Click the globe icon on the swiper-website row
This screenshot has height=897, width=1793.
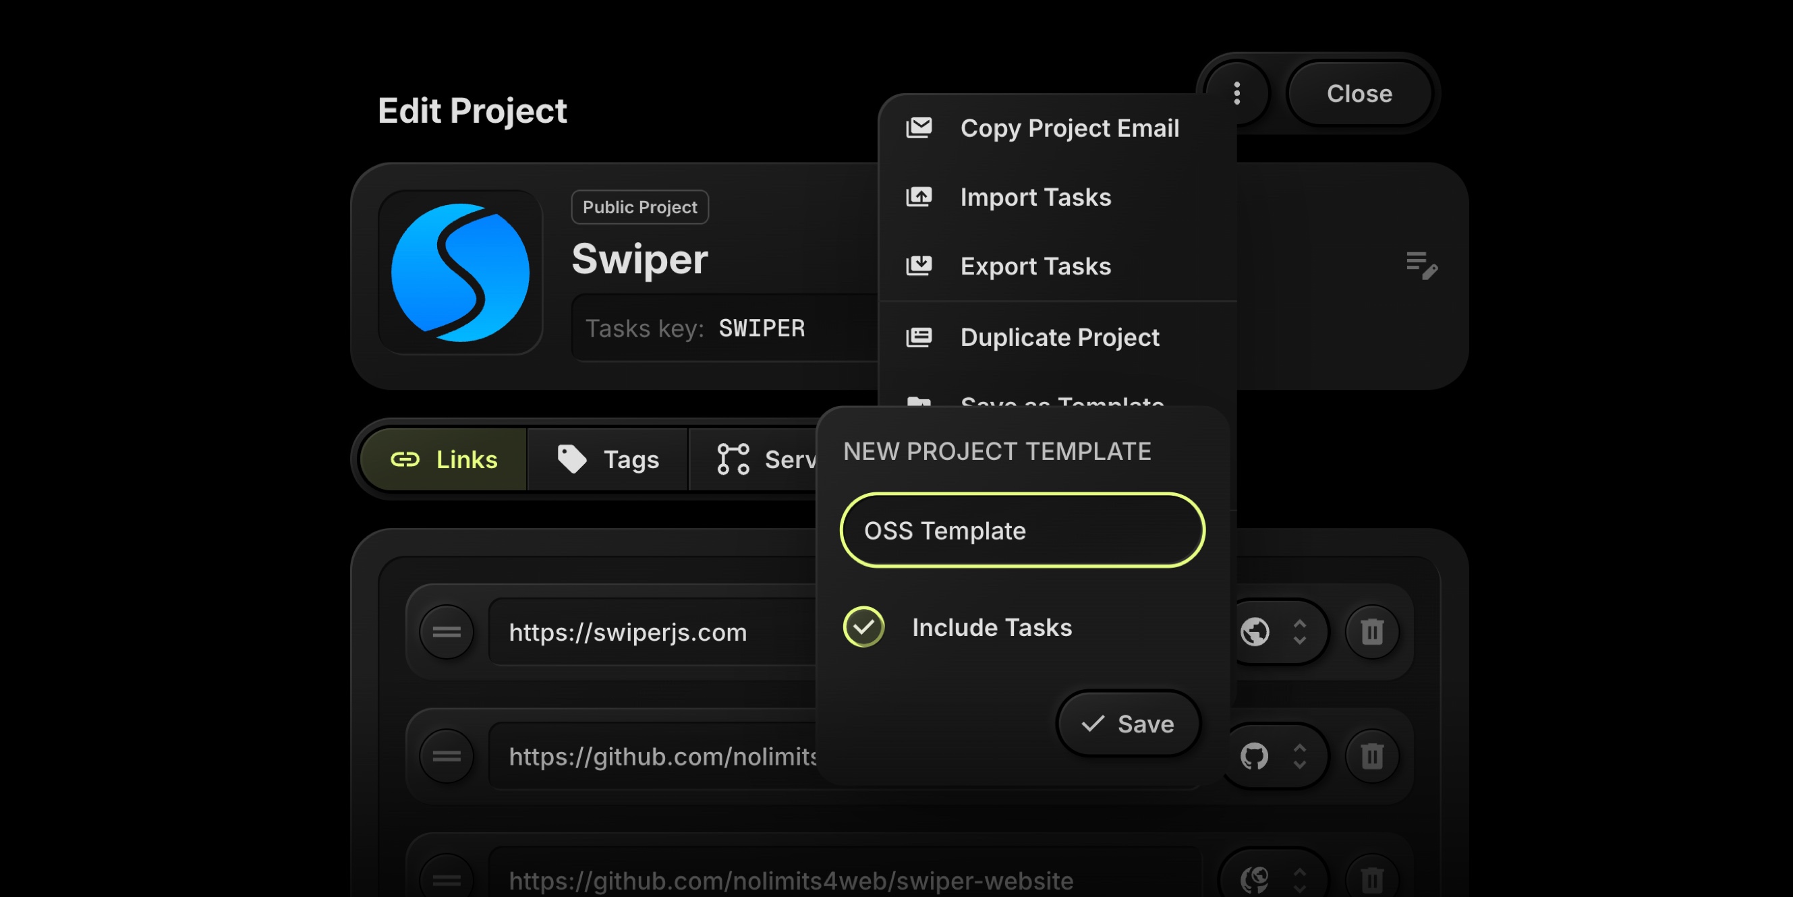(1254, 878)
